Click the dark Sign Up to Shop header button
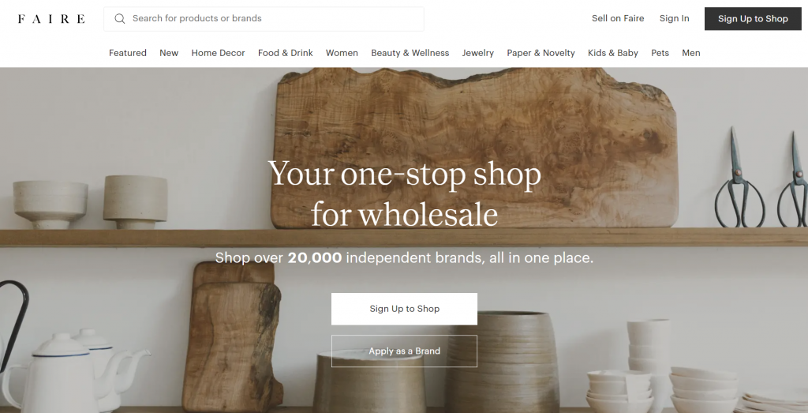808x413 pixels. [753, 19]
